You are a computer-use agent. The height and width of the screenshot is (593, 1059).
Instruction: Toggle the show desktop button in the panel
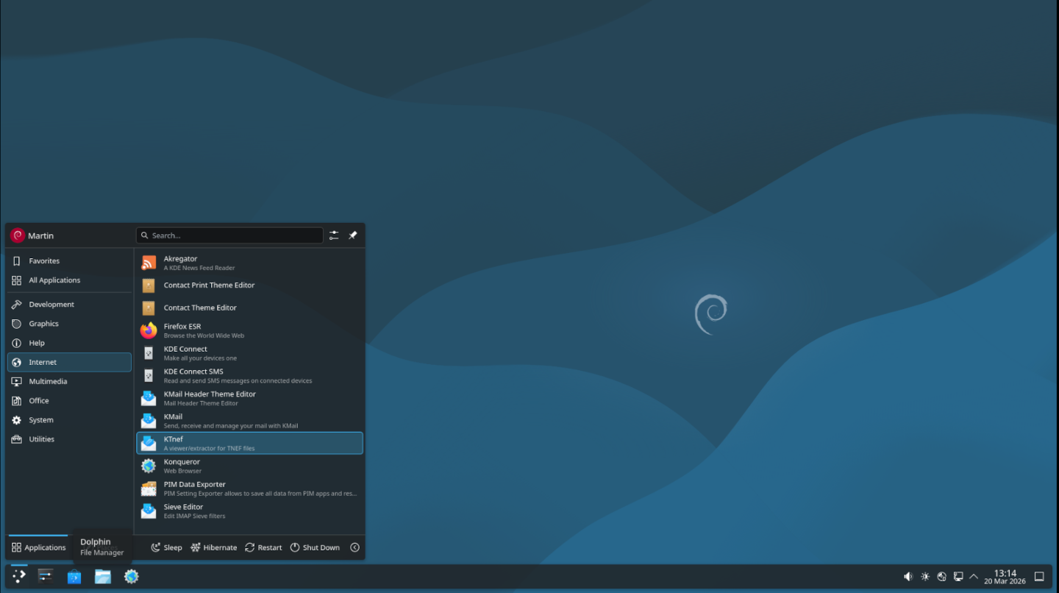(x=1039, y=577)
